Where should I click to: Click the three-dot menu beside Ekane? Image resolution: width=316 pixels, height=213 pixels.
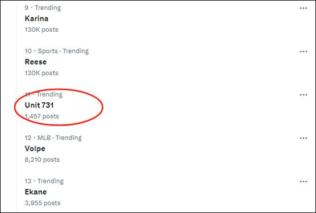tap(303, 182)
